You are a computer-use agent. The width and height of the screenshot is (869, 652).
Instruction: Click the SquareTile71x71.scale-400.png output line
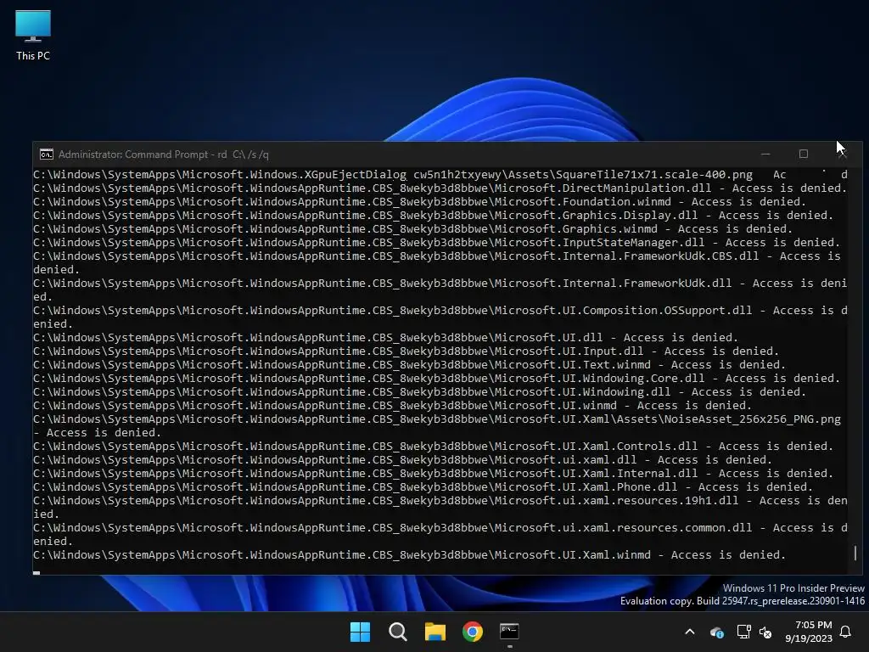tap(440, 175)
